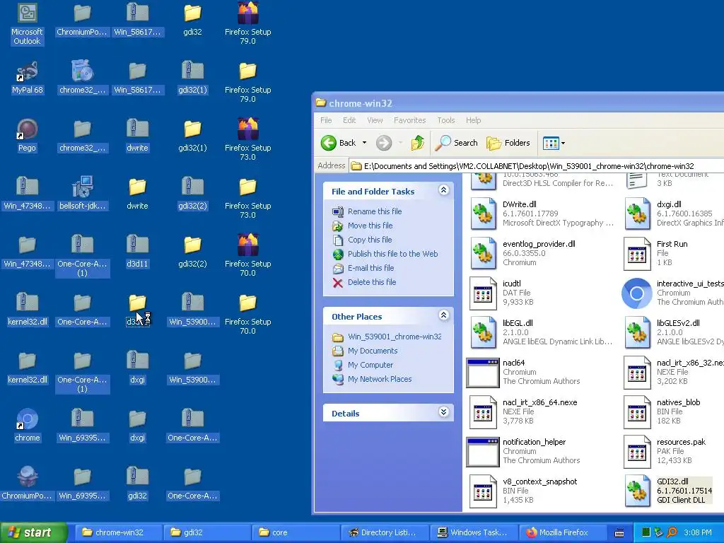This screenshot has width=724, height=543.
Task: Select interactive_ui_tests Chromium icon
Action: point(637,293)
